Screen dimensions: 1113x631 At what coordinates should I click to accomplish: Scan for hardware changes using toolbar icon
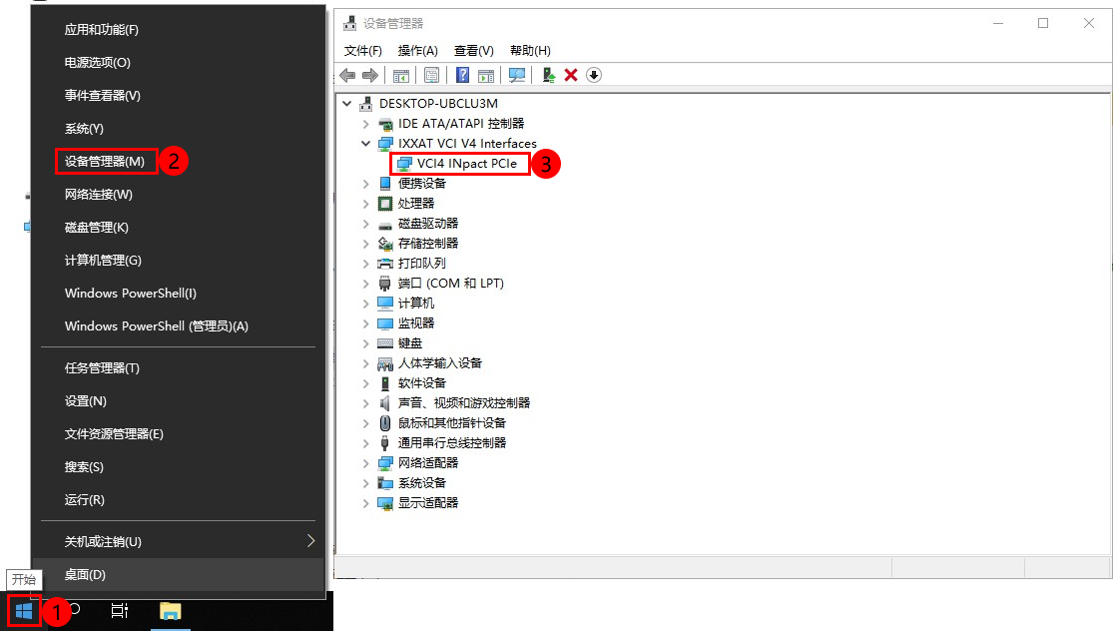(517, 75)
